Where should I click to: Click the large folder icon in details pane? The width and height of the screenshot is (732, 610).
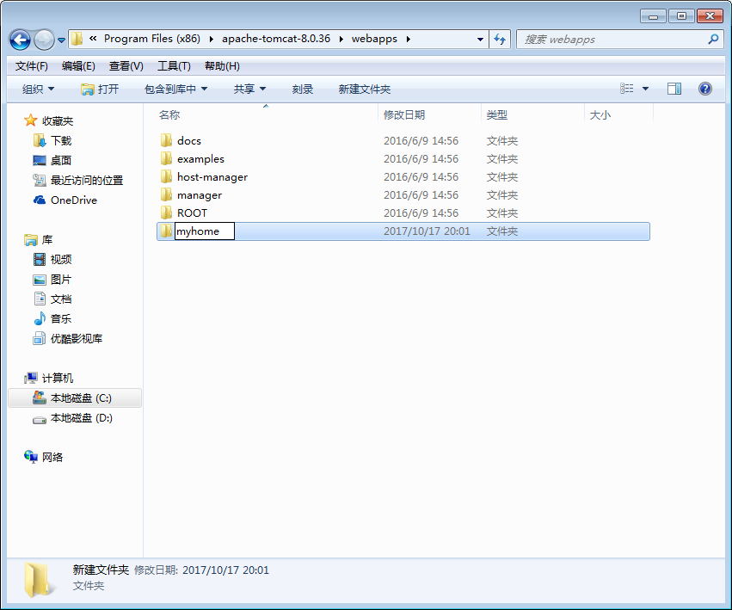pos(37,580)
